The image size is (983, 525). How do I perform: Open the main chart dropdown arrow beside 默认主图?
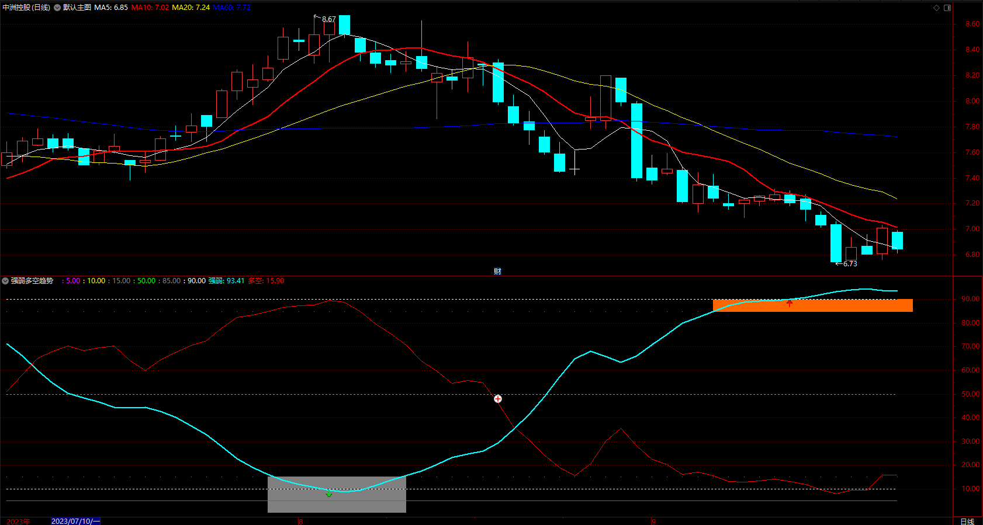pos(57,8)
